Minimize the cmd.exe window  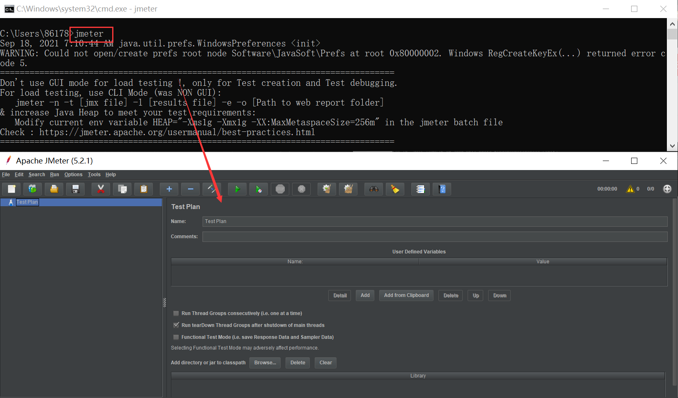coord(606,9)
